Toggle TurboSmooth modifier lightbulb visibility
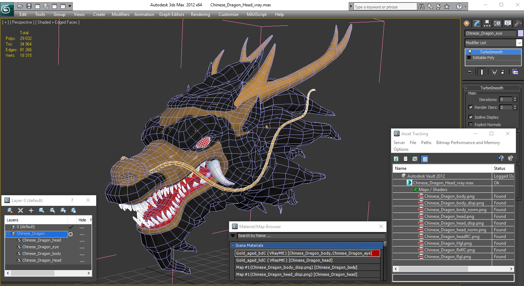 point(470,52)
